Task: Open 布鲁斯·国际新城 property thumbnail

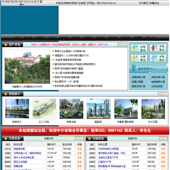Action: pos(126,109)
